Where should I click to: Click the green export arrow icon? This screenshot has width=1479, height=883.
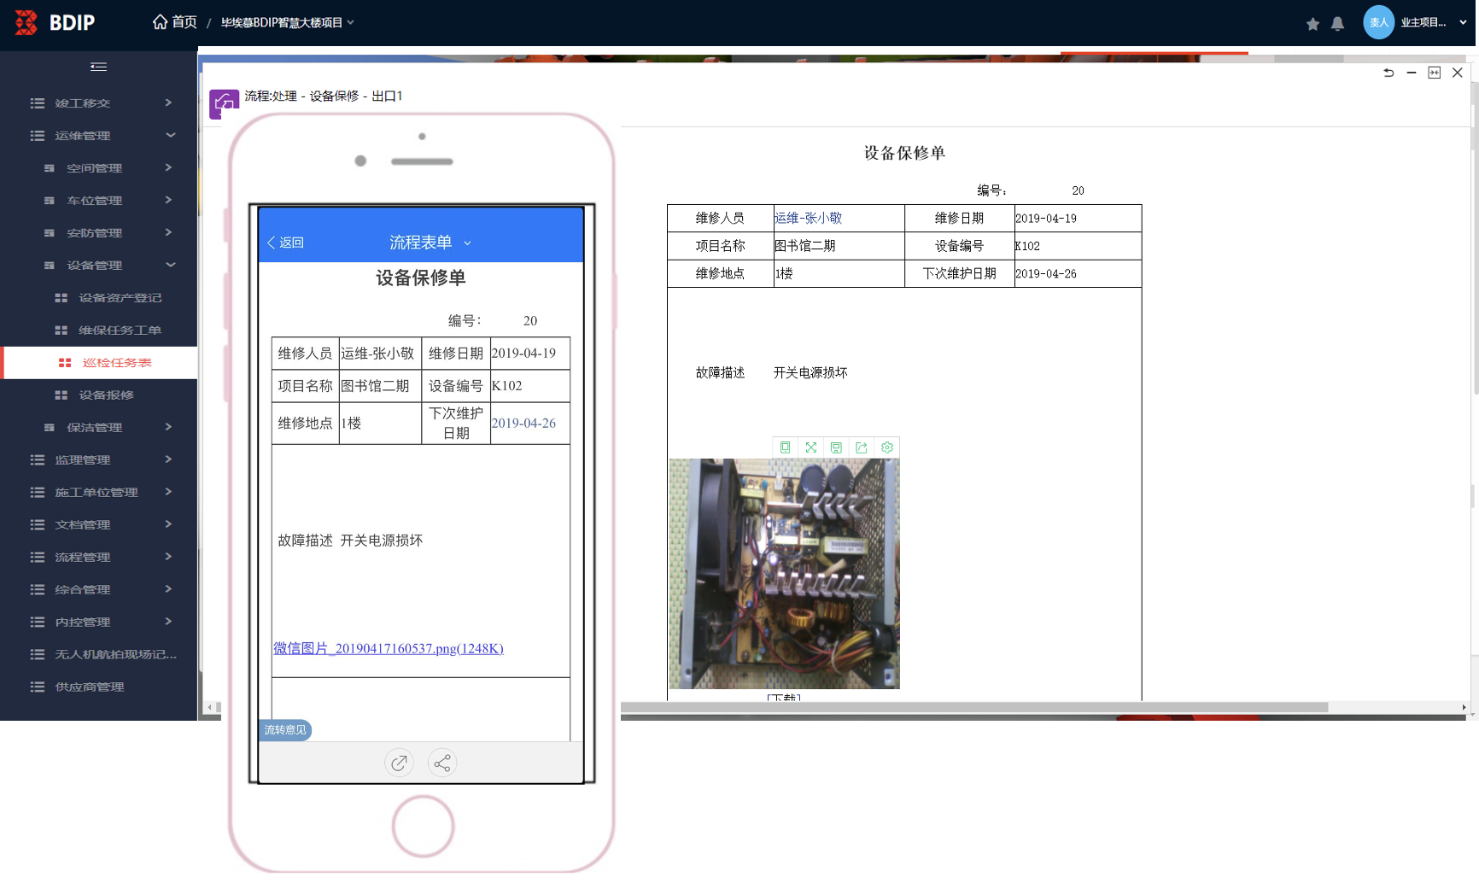[x=862, y=447]
